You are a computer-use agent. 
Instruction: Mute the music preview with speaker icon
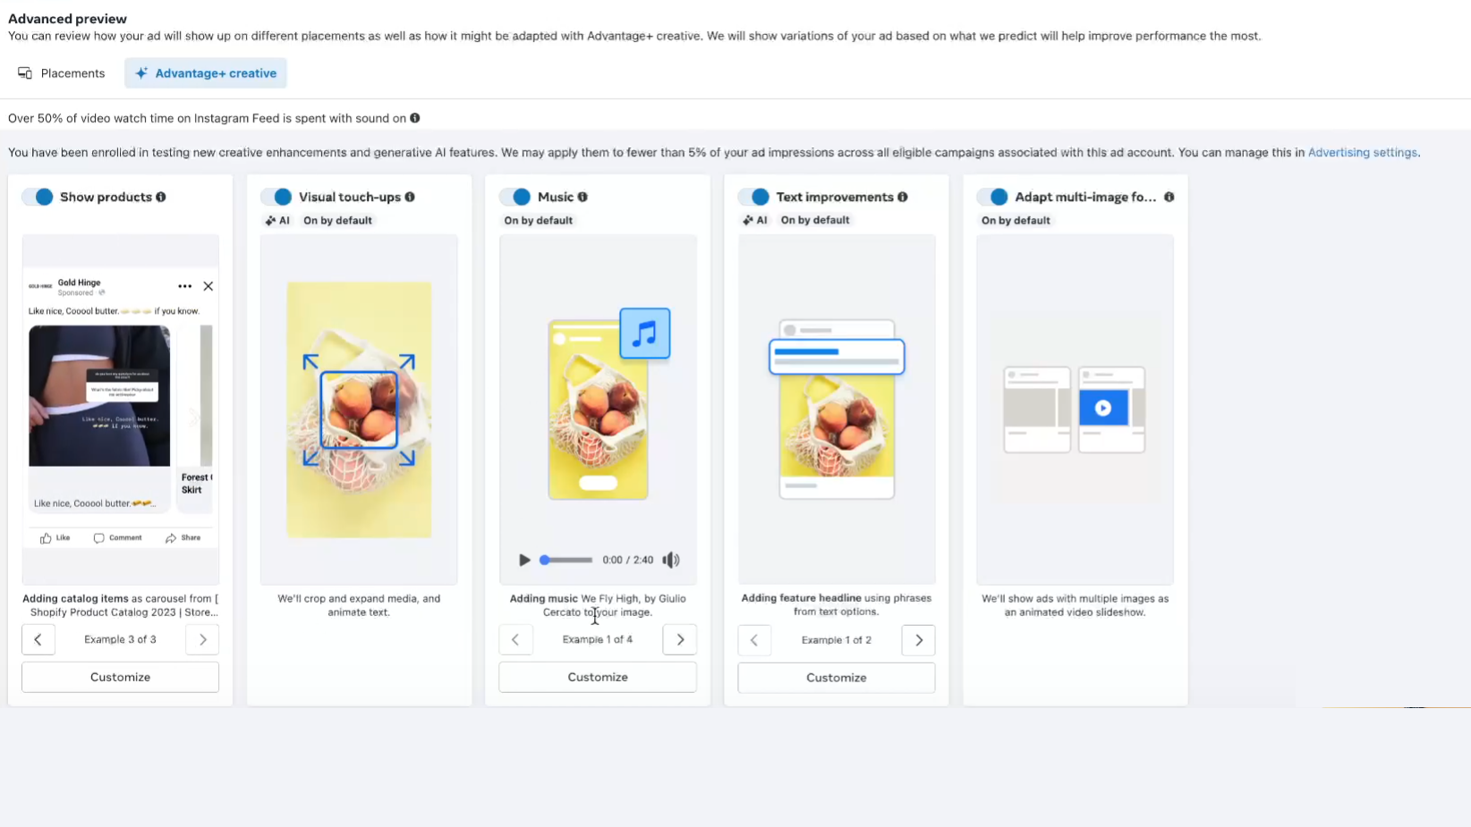(671, 560)
